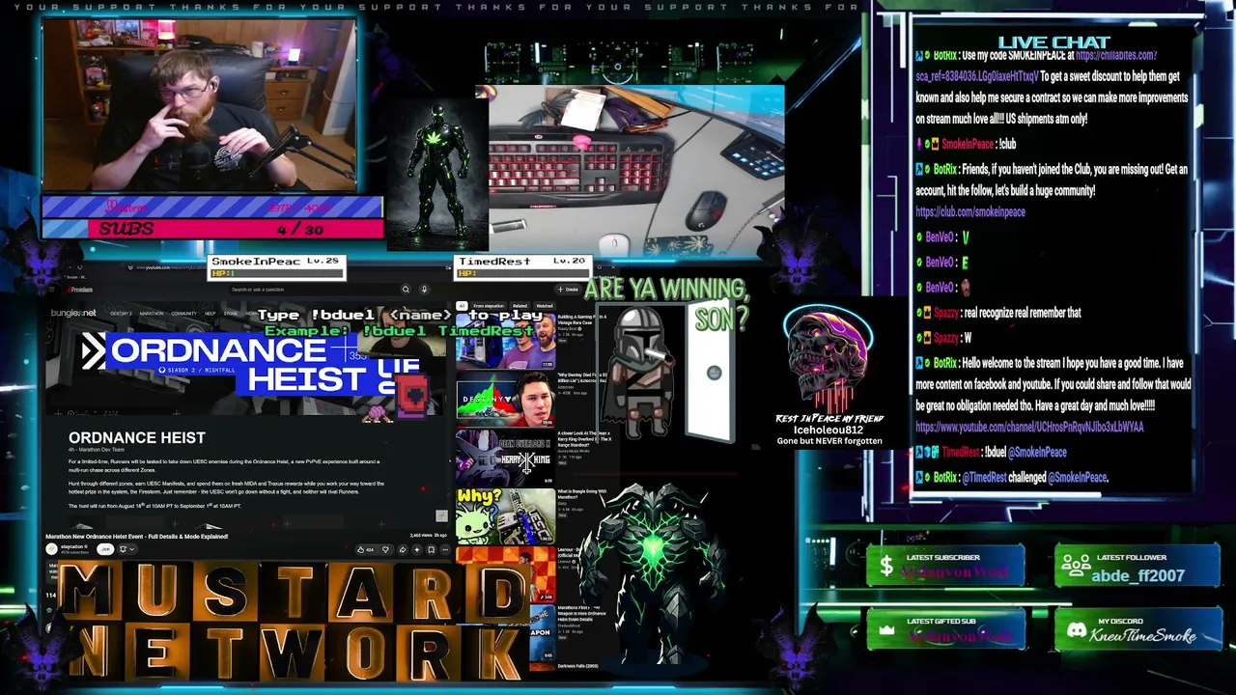Screen dimensions: 1236x695
Task: Click the crown icon on Latest Gifted Sub panel
Action: pyautogui.click(x=886, y=630)
